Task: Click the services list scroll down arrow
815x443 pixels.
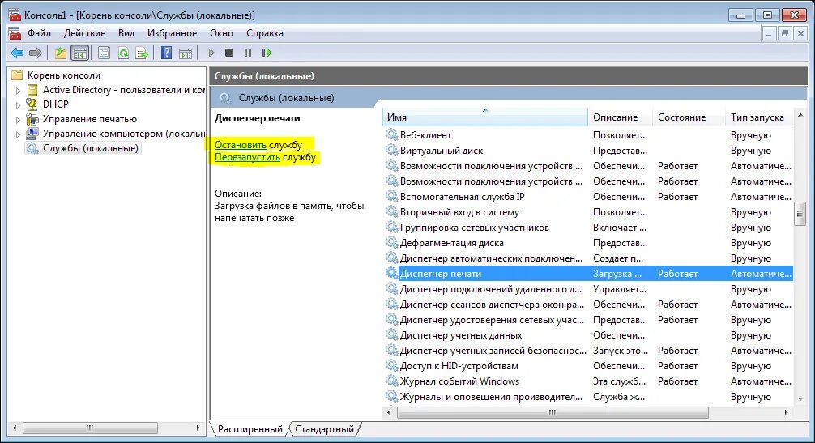Action: point(800,398)
